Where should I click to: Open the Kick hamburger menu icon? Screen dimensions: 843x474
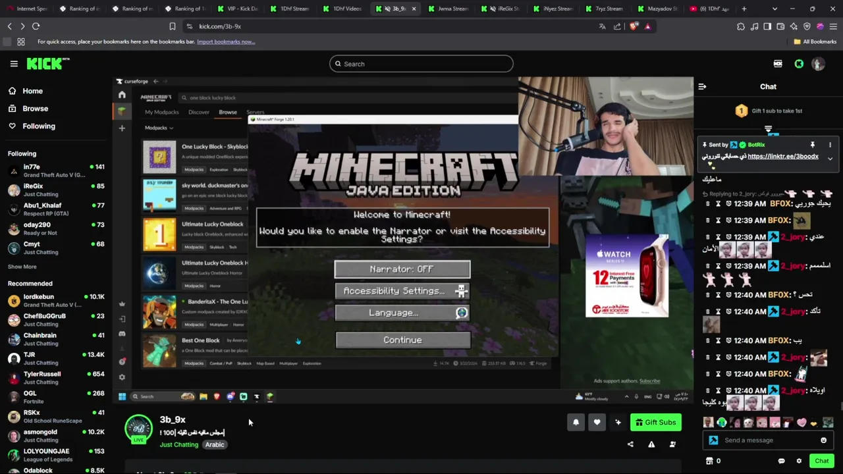click(14, 64)
